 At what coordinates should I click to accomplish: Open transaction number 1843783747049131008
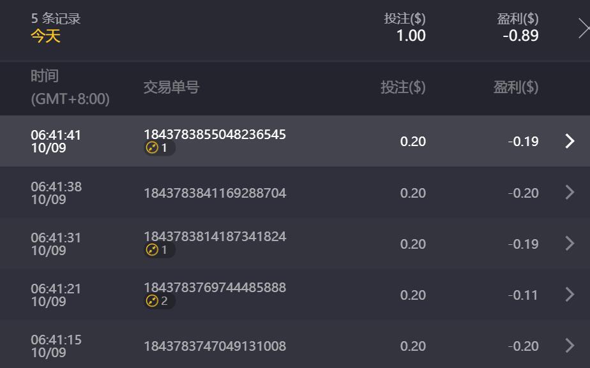[215, 346]
